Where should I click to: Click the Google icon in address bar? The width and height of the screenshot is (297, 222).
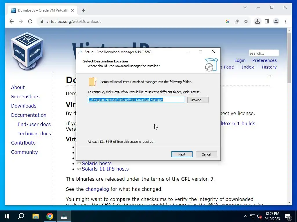pos(227,21)
